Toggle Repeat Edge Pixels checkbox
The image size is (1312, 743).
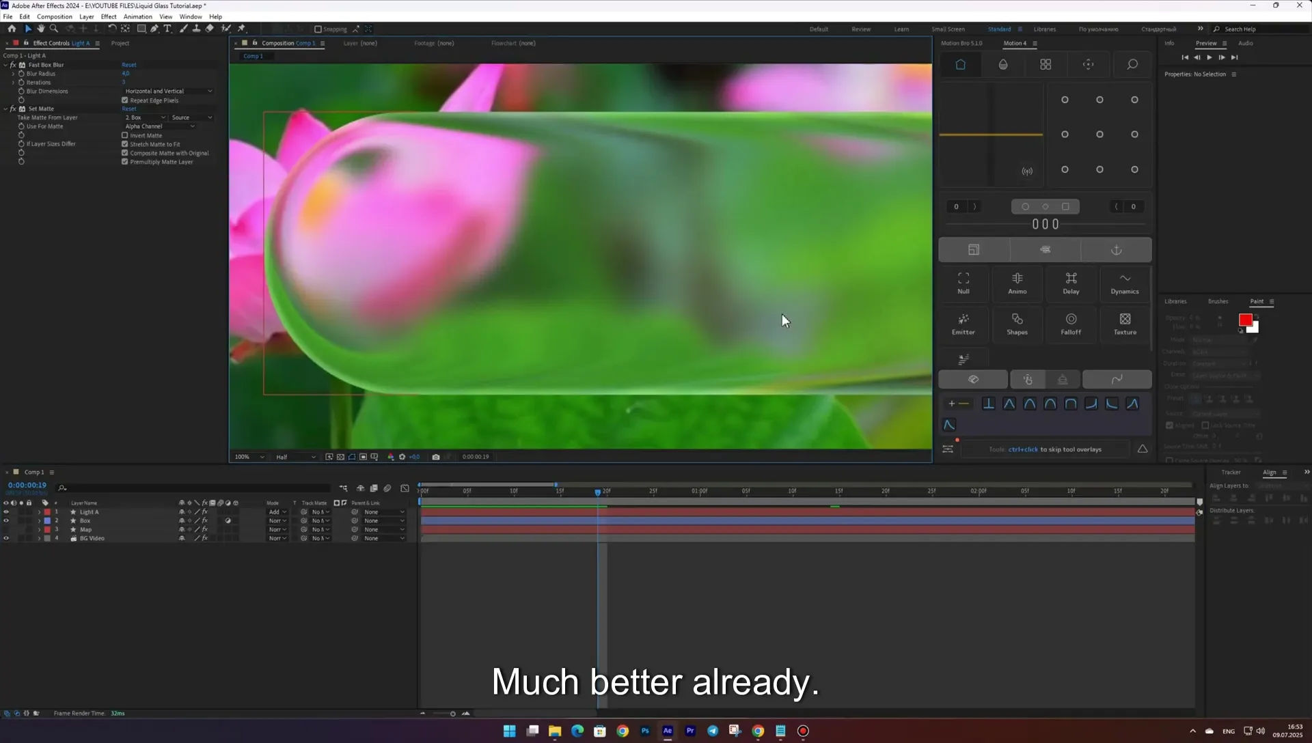[x=125, y=100]
